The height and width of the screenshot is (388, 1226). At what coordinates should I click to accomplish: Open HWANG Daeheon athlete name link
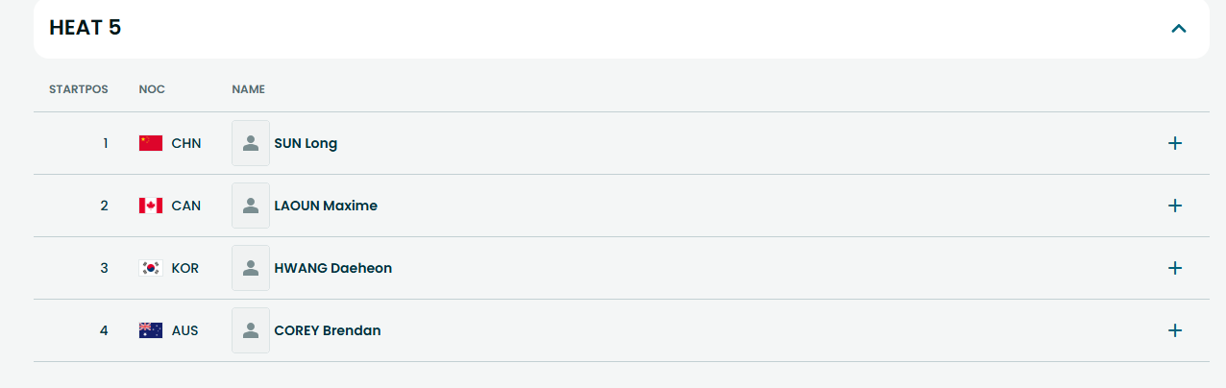point(332,268)
